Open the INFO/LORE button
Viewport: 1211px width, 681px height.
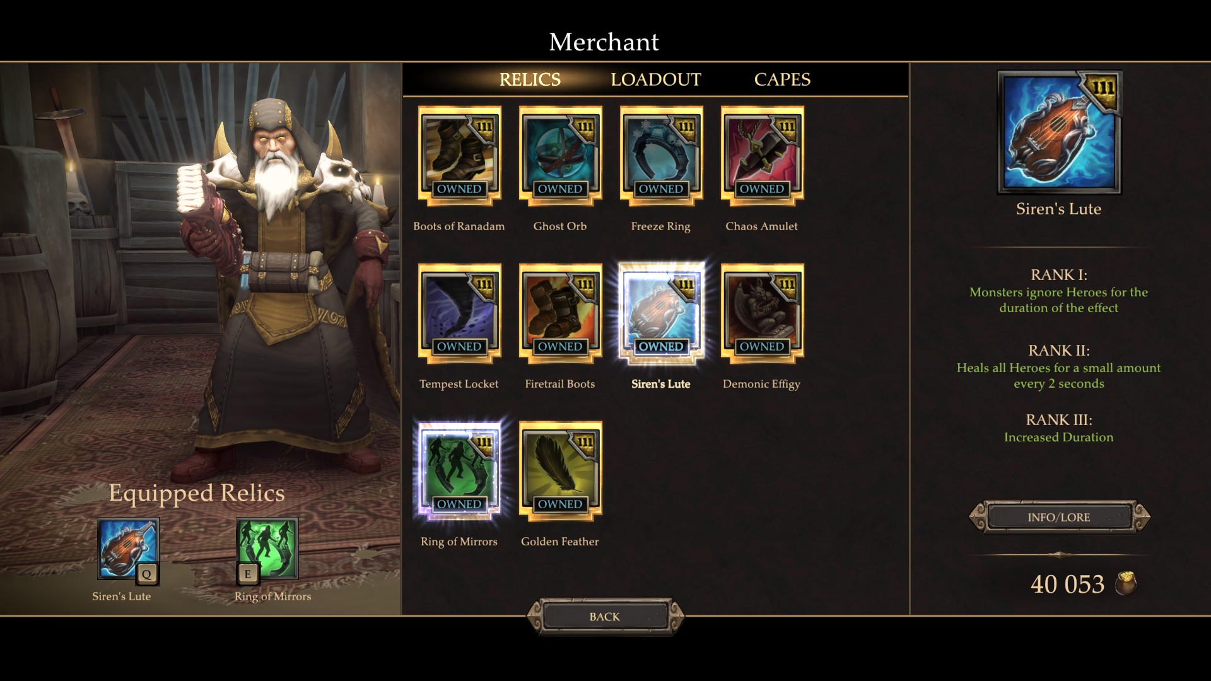click(1059, 517)
